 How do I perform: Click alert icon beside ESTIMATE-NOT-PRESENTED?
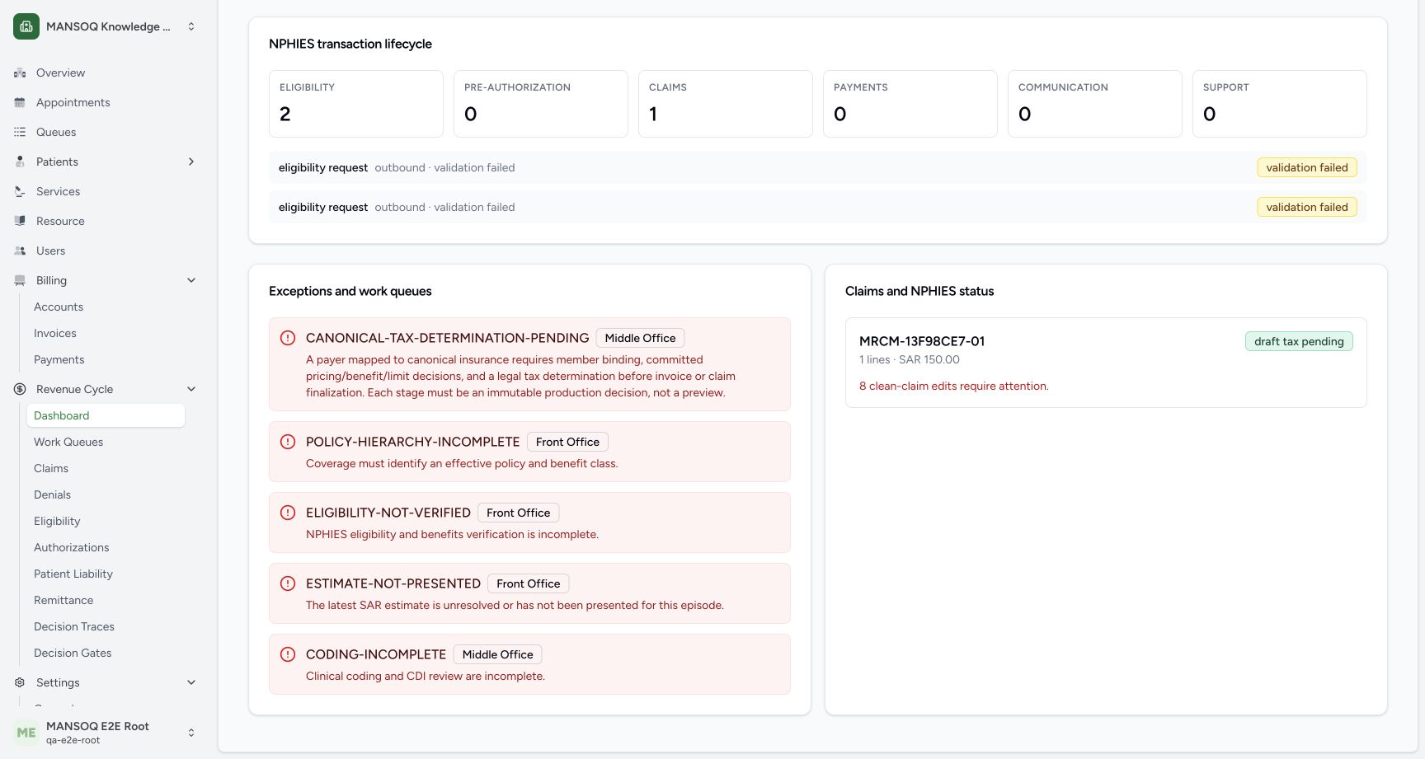(x=288, y=583)
